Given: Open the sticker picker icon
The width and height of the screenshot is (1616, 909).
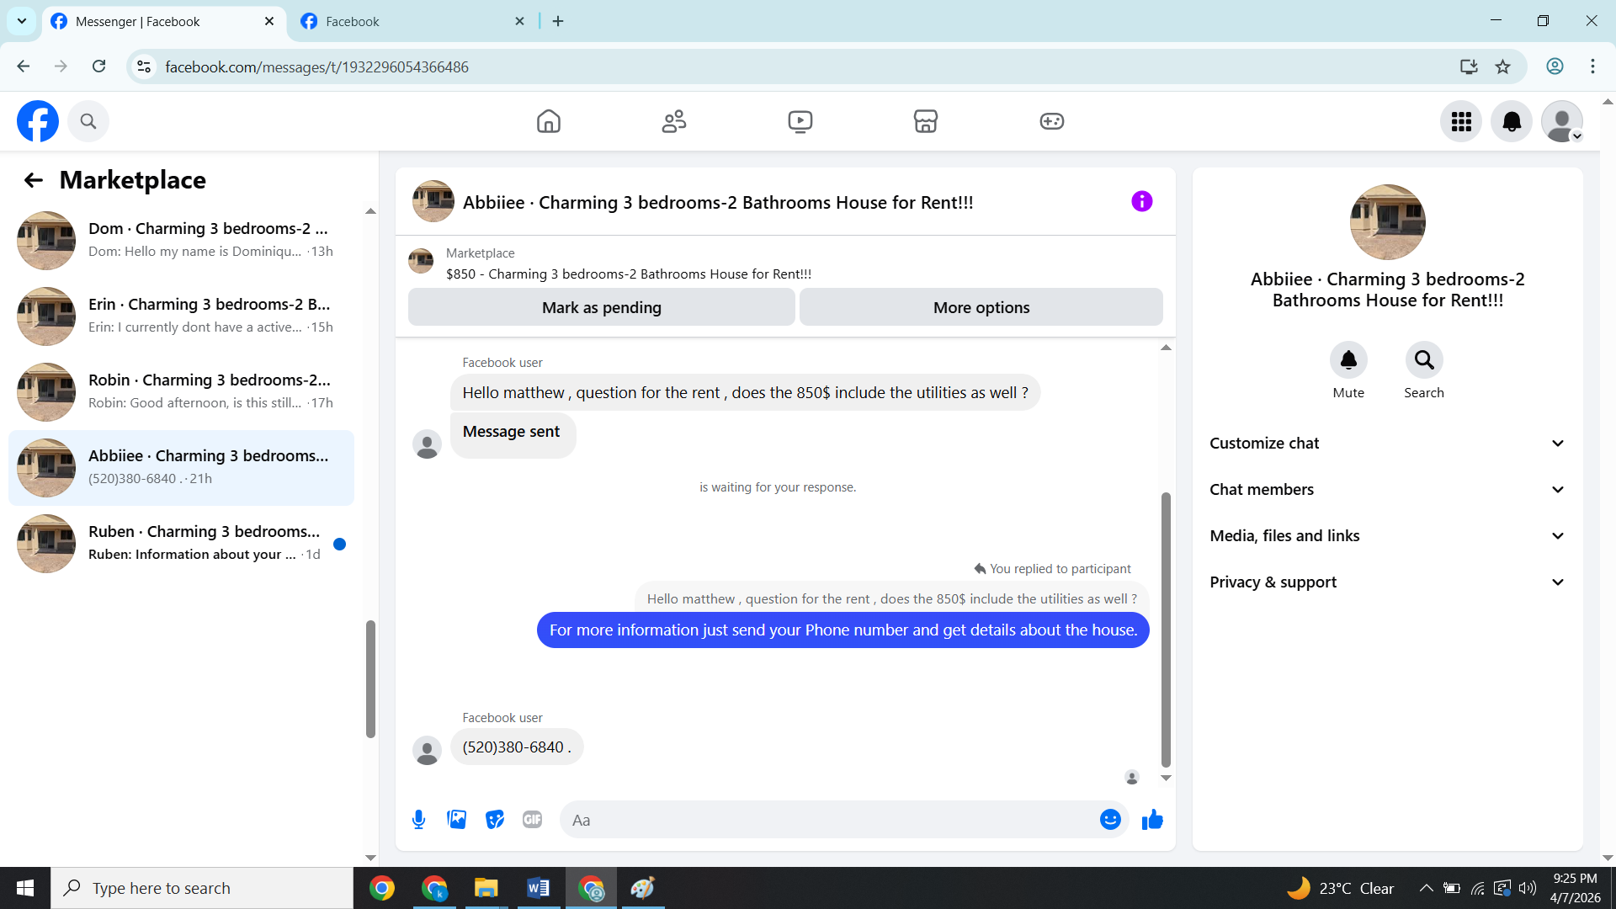Looking at the screenshot, I should pos(494,820).
